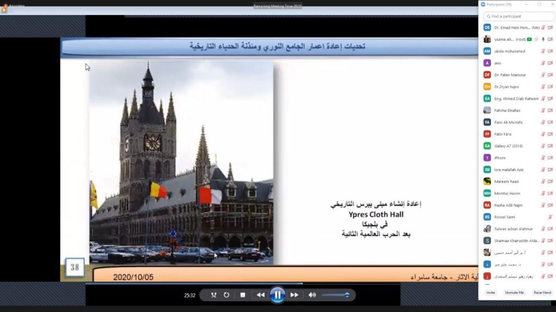
Task: Click the Find a participant search field
Action: [519, 16]
